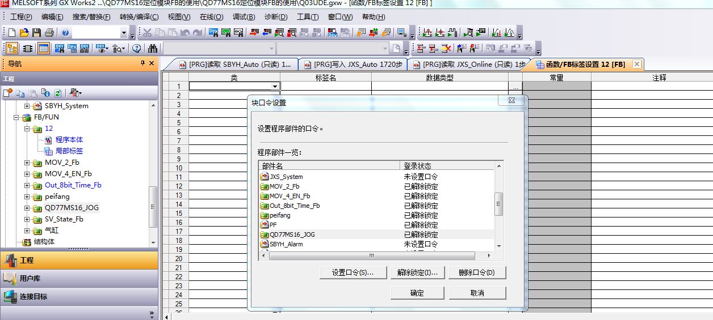
Task: Click the refresh icon in navigation toolbar
Action: click(x=57, y=93)
